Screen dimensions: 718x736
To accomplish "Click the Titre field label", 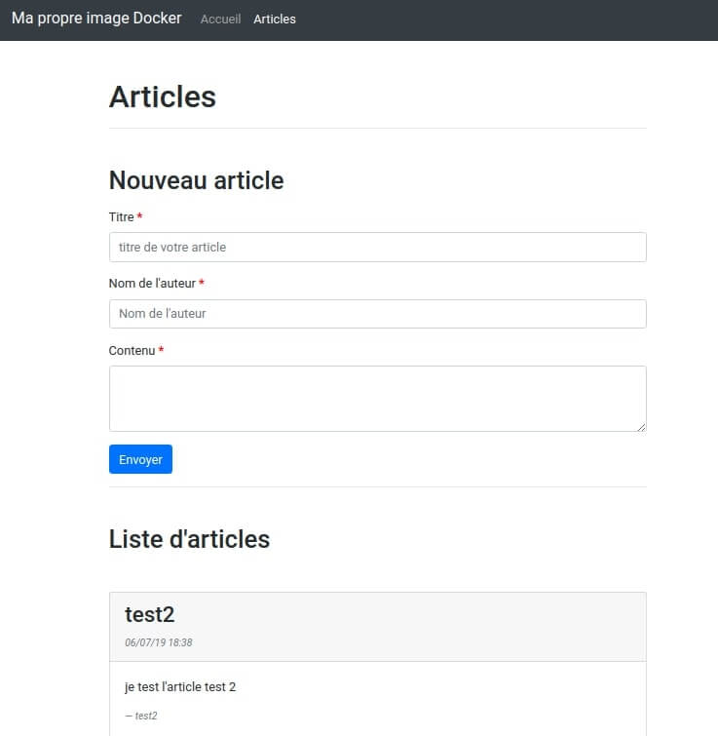I will [121, 217].
